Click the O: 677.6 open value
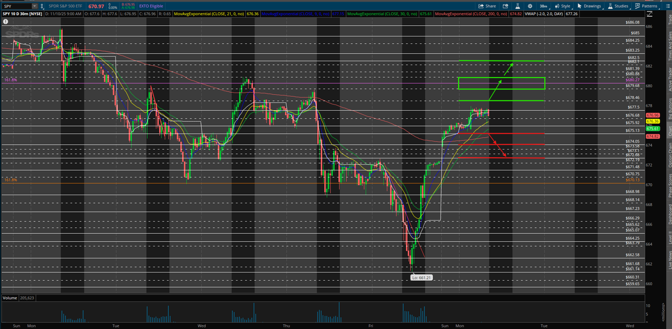This screenshot has width=672, height=329. point(92,14)
